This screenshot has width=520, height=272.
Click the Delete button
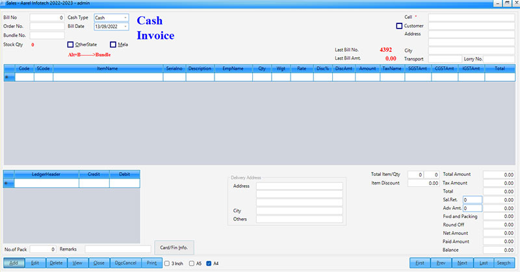[x=56, y=263]
